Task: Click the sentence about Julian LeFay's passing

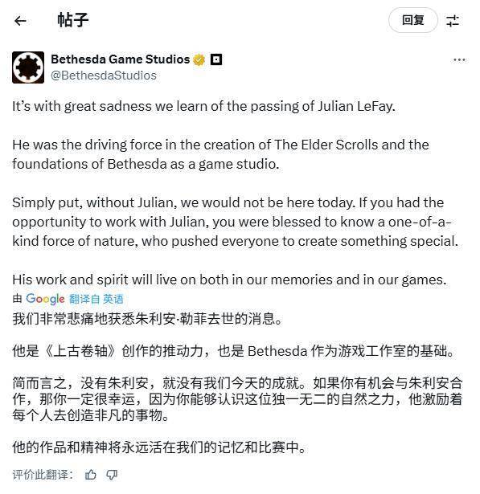Action: pos(203,106)
